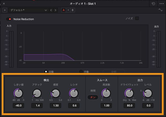Select the 自動 radio button
Image resolution: width=166 pixels, height=117 pixels.
click(46, 72)
